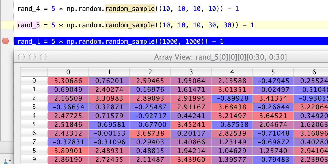
Task: Click the rand_5 variable name
Action: [28, 25]
